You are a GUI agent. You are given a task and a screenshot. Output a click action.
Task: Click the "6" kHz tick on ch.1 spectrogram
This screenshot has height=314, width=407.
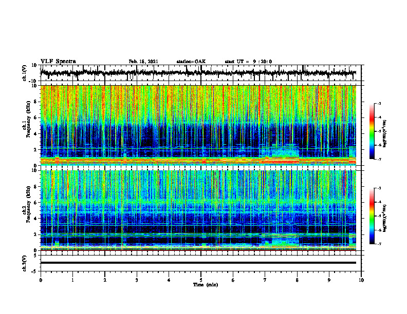tap(36, 117)
